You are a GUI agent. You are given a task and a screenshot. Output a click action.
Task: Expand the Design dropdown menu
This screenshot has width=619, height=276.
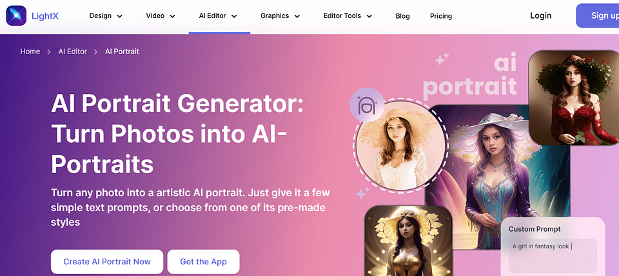[x=106, y=15]
